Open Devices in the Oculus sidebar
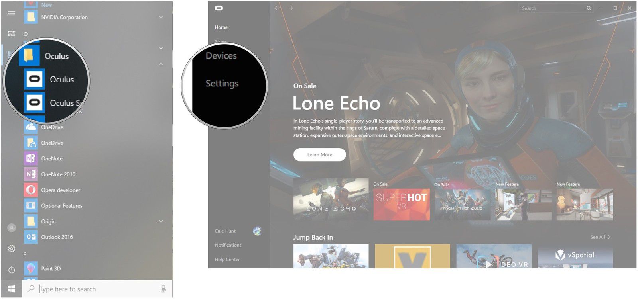Screen dimensions: 638x299 click(x=221, y=56)
